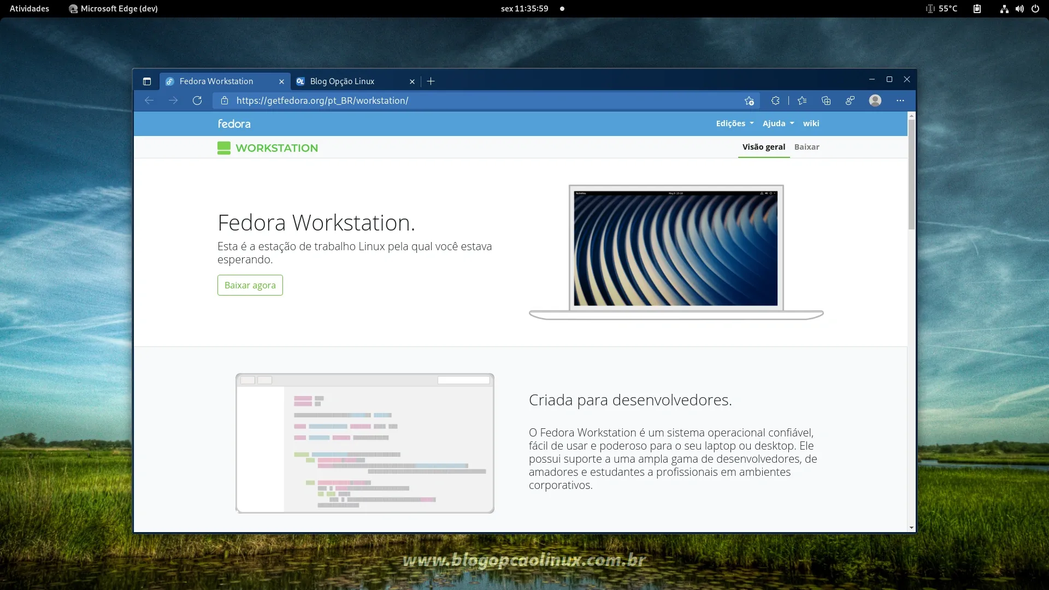Screen dimensions: 1049x590
Task: Open Blog Opção Linux tab
Action: pyautogui.click(x=353, y=81)
